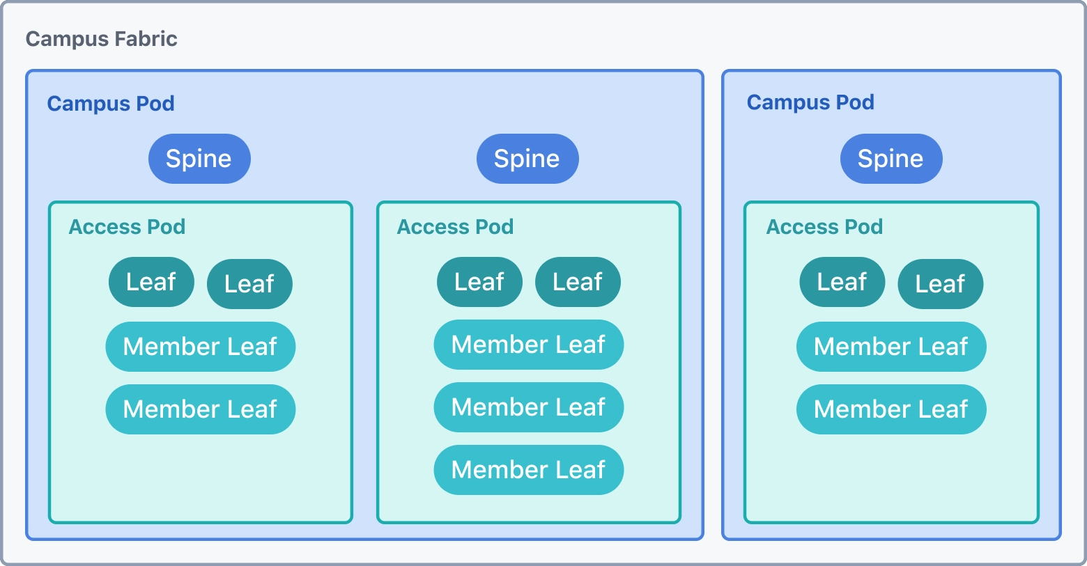The width and height of the screenshot is (1087, 566).
Task: Select top Member Leaf in left pod
Action: point(201,347)
